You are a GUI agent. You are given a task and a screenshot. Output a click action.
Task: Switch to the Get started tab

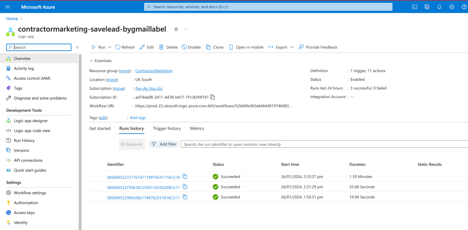tap(100, 129)
